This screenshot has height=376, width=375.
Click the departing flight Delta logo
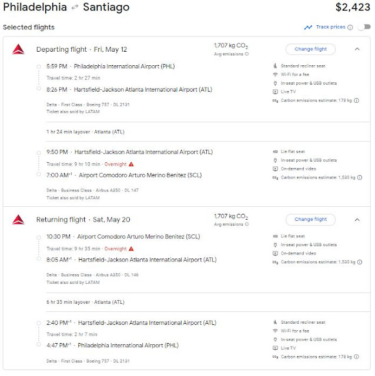18,49
